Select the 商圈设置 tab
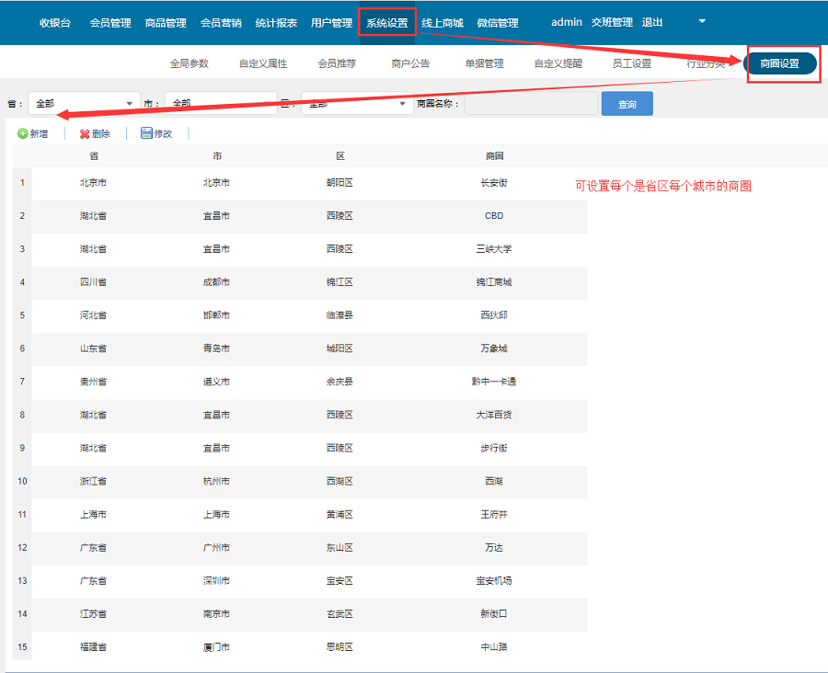The image size is (828, 673). click(x=779, y=63)
